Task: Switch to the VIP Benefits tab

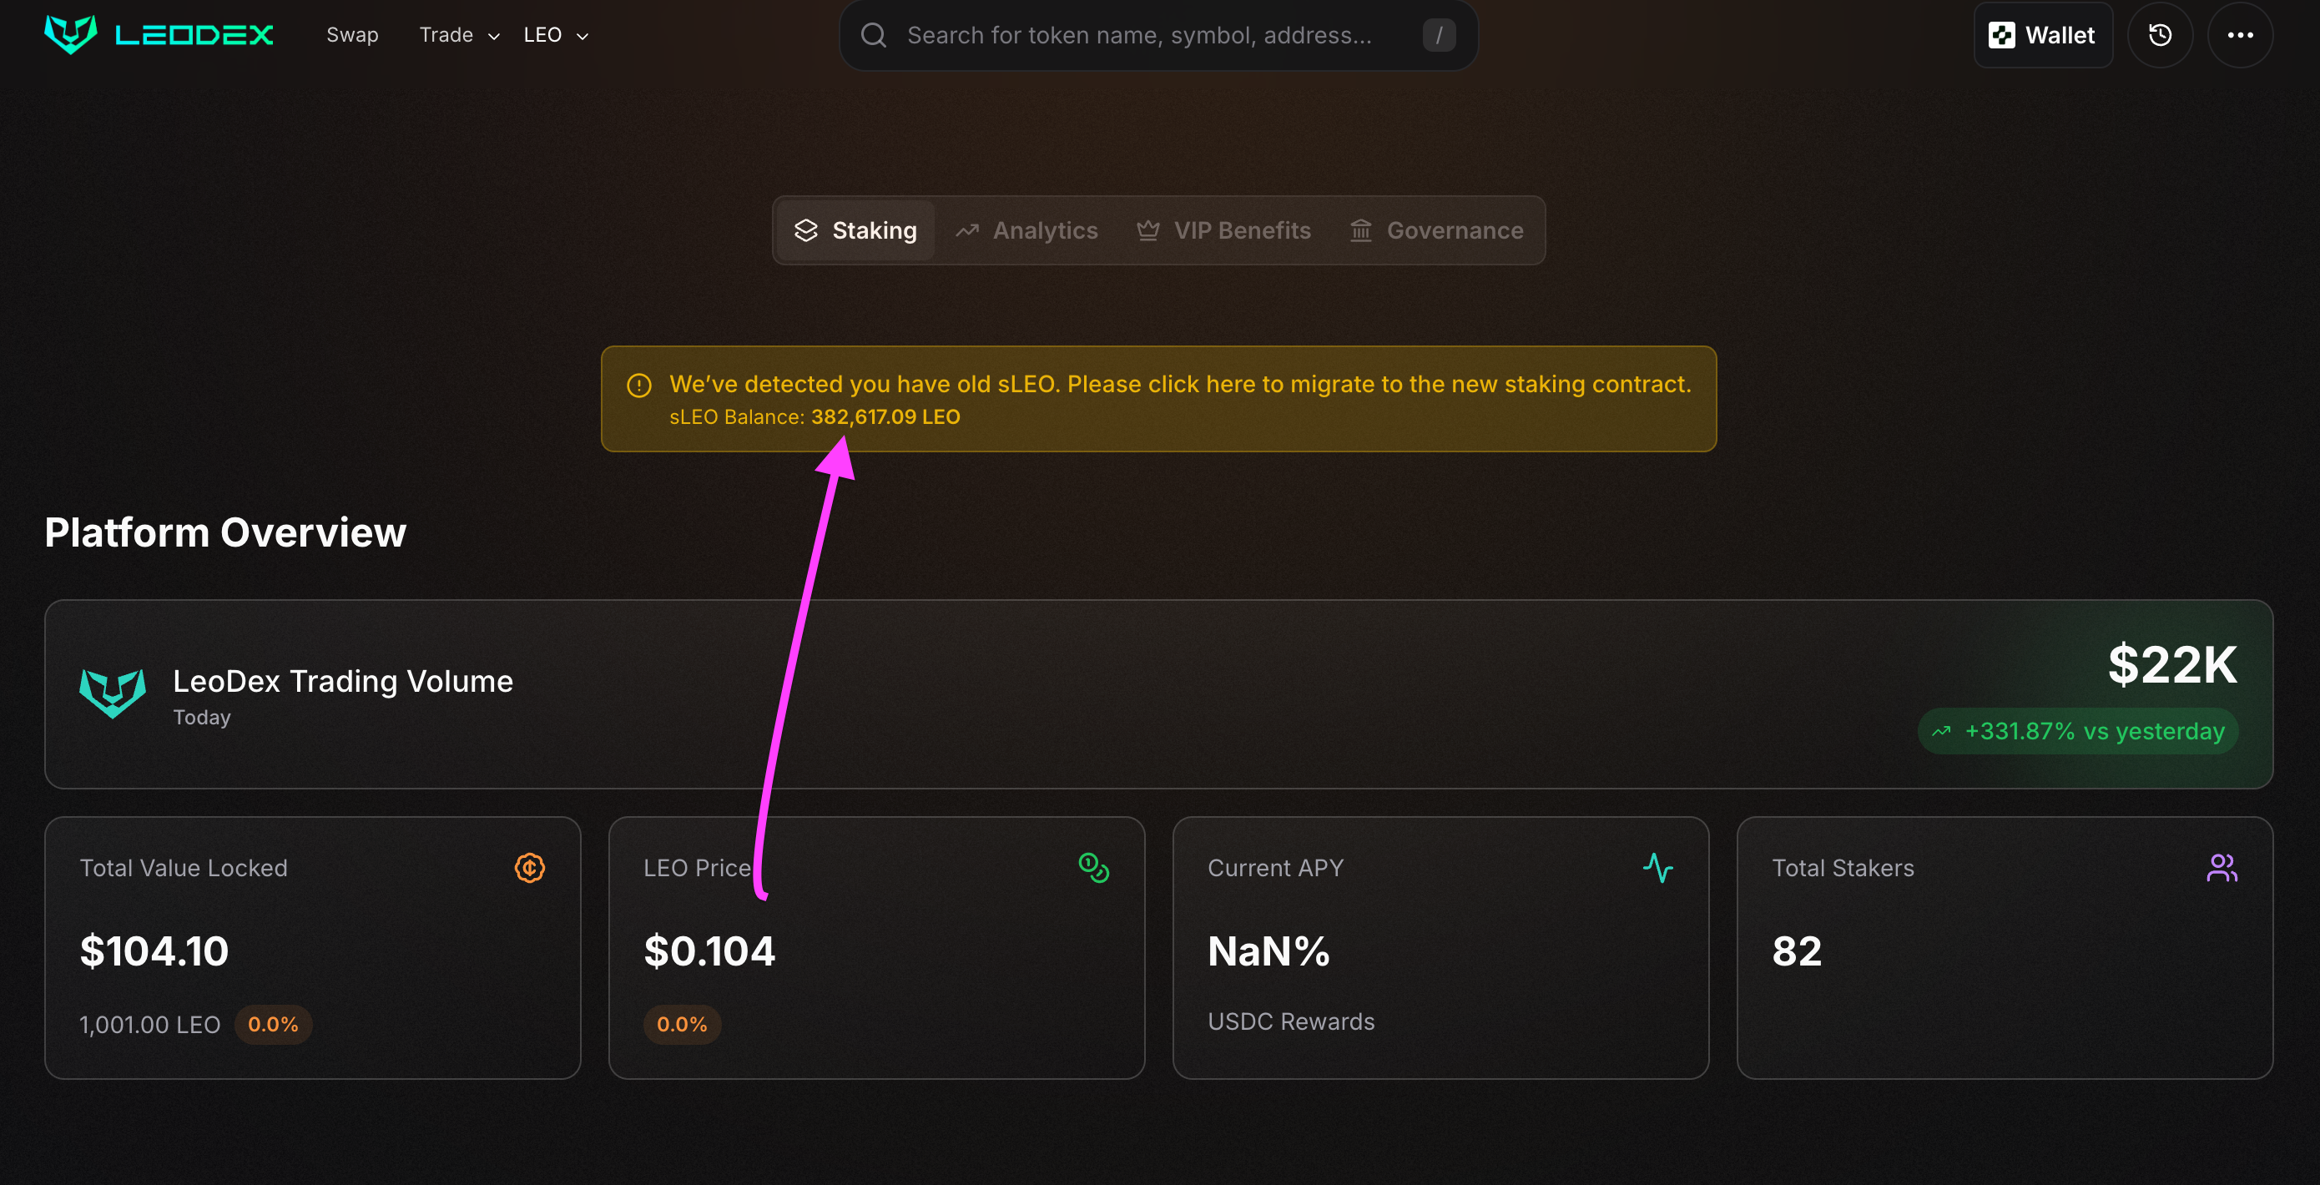Action: point(1224,230)
